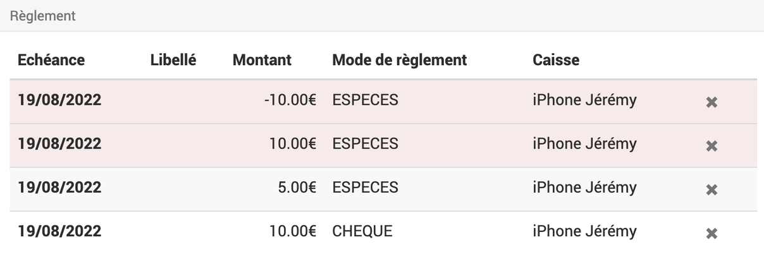Screen dimensions: 764x254
Task: Select ESPECES in the -10.00€ row
Action: [x=365, y=100]
